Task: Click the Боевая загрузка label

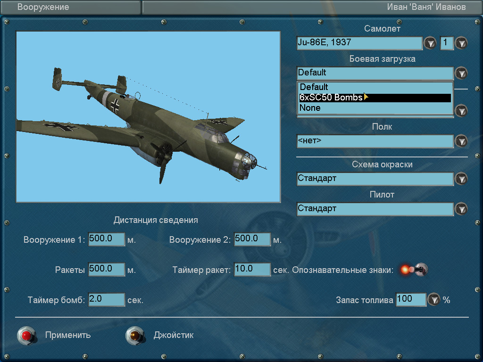Action: [x=382, y=59]
